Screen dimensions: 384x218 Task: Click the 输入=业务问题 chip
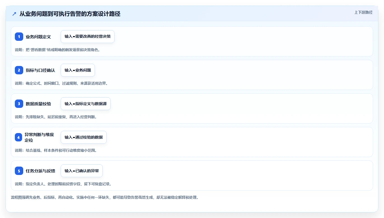pos(78,70)
